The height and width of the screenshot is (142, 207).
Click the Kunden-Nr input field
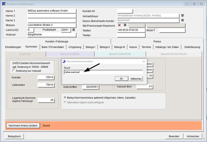[125, 11]
